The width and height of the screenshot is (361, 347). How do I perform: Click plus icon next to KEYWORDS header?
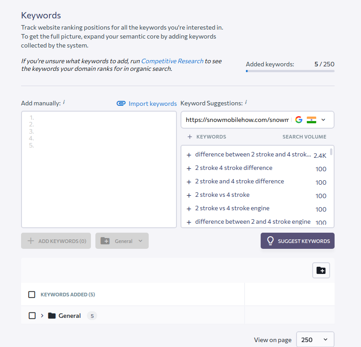pos(190,137)
